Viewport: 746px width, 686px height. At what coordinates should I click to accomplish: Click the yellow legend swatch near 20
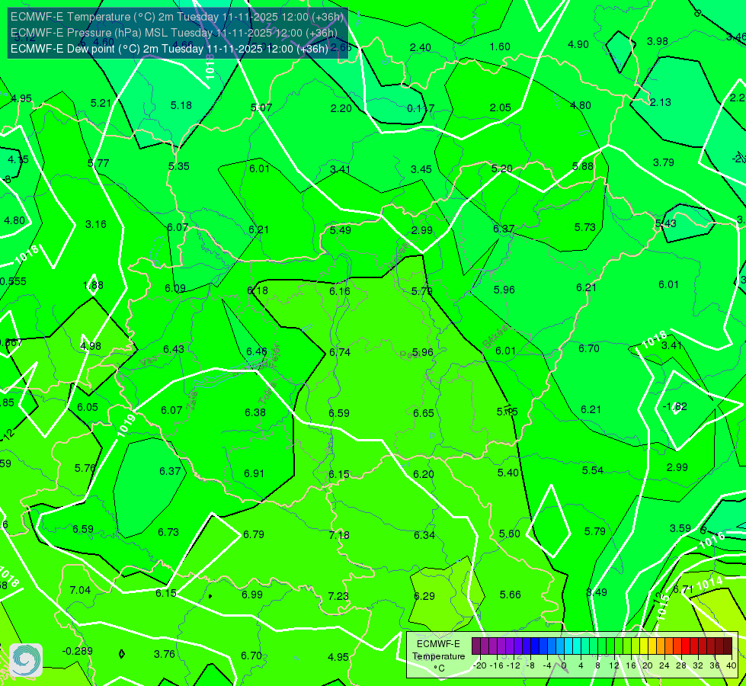644,646
